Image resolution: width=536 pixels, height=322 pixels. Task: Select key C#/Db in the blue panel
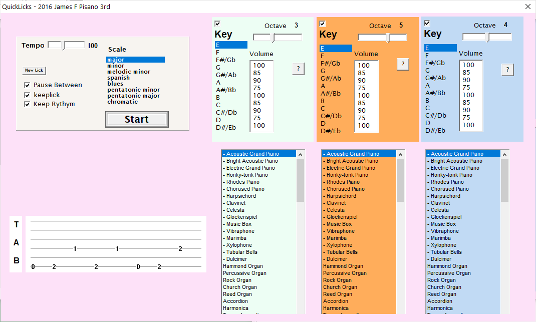tap(440, 116)
